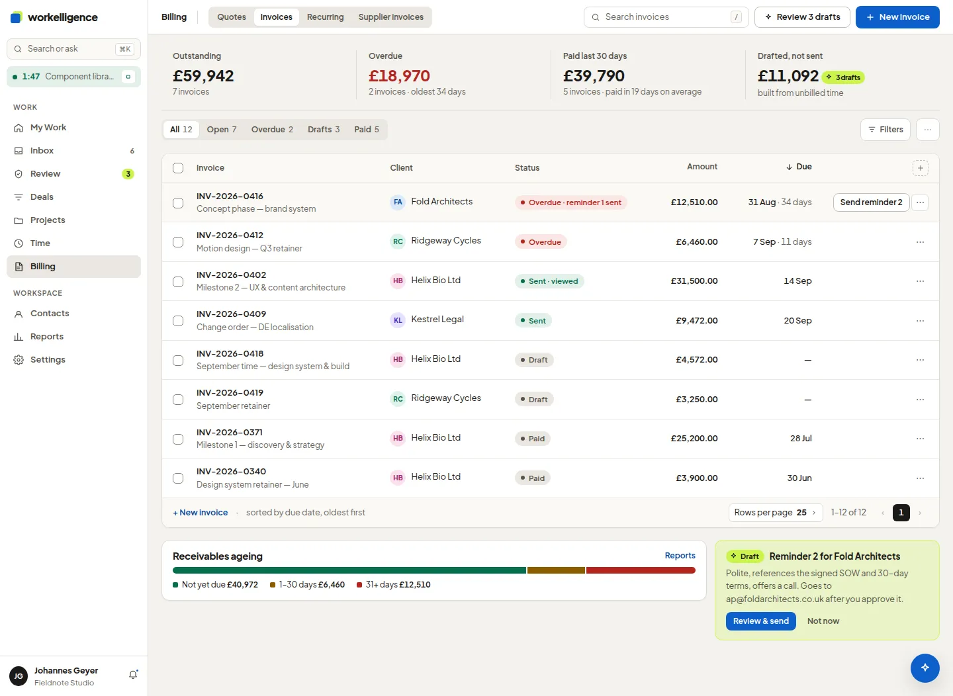This screenshot has width=953, height=696.
Task: Click Send reminder 2 button
Action: tap(871, 202)
